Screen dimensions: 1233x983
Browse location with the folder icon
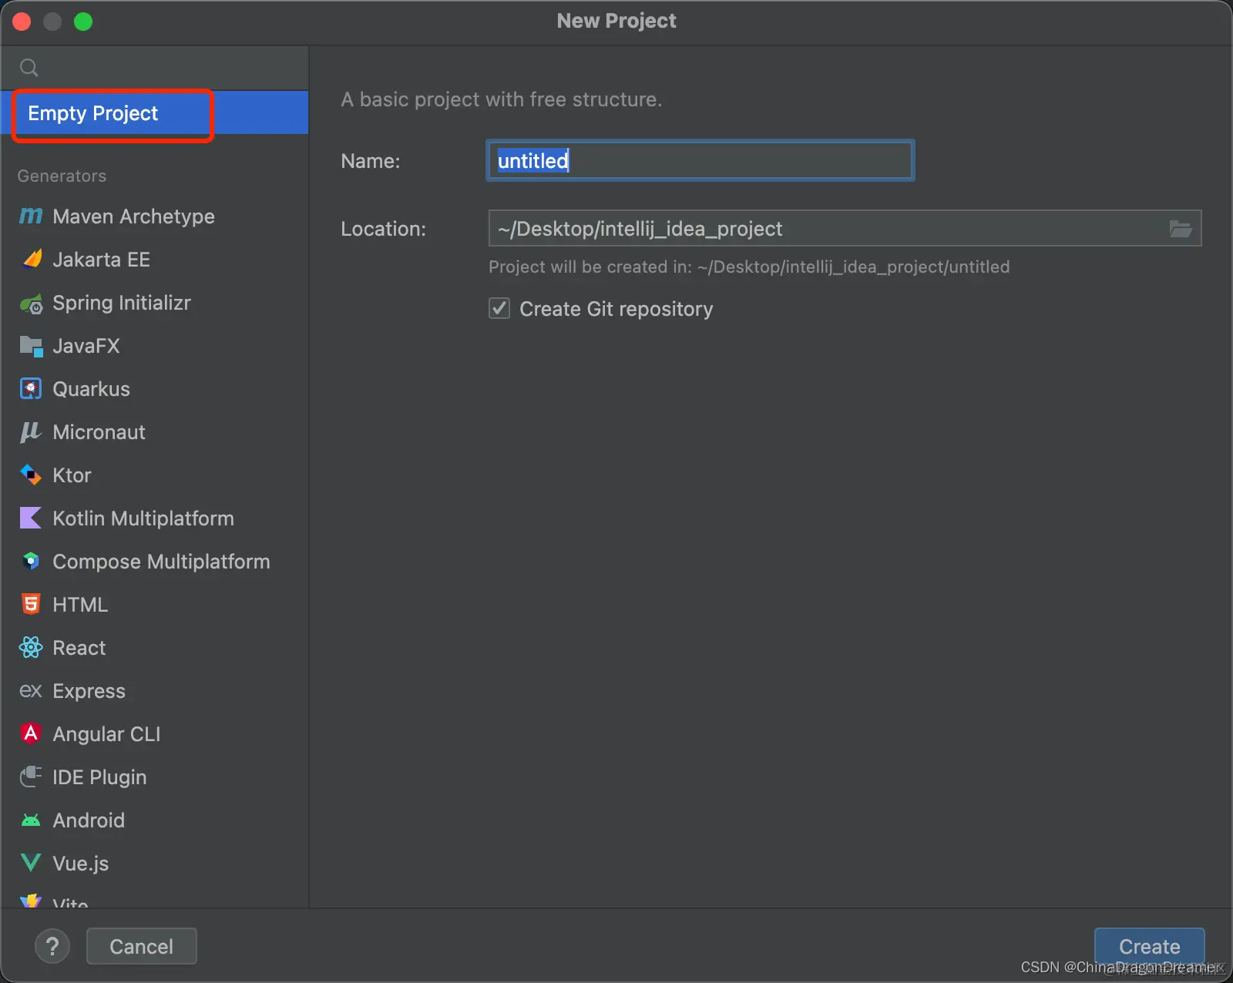1181,229
